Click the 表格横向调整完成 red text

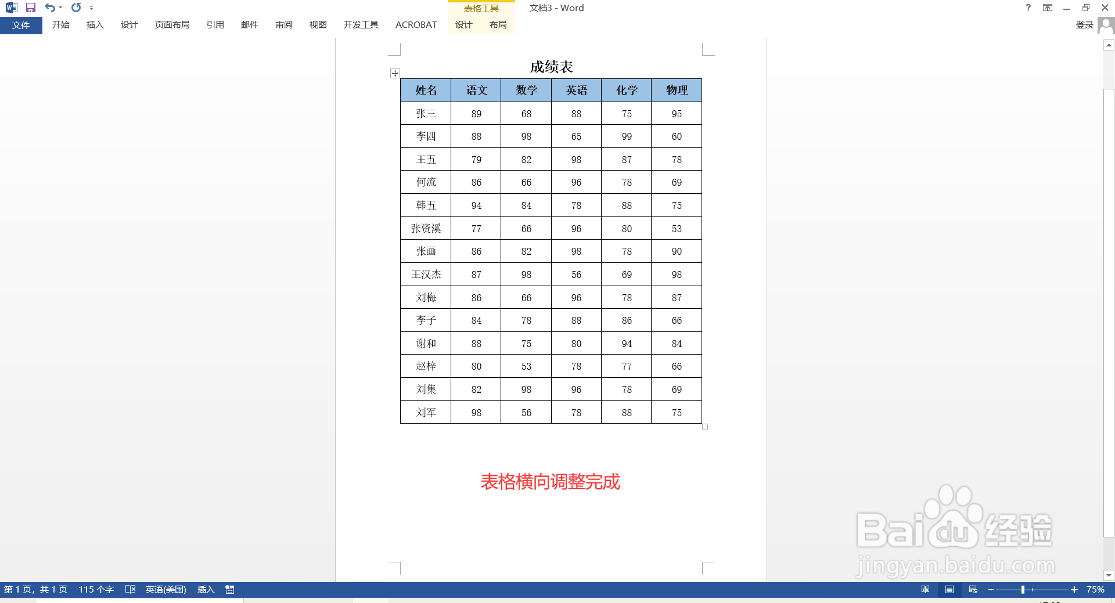[551, 482]
